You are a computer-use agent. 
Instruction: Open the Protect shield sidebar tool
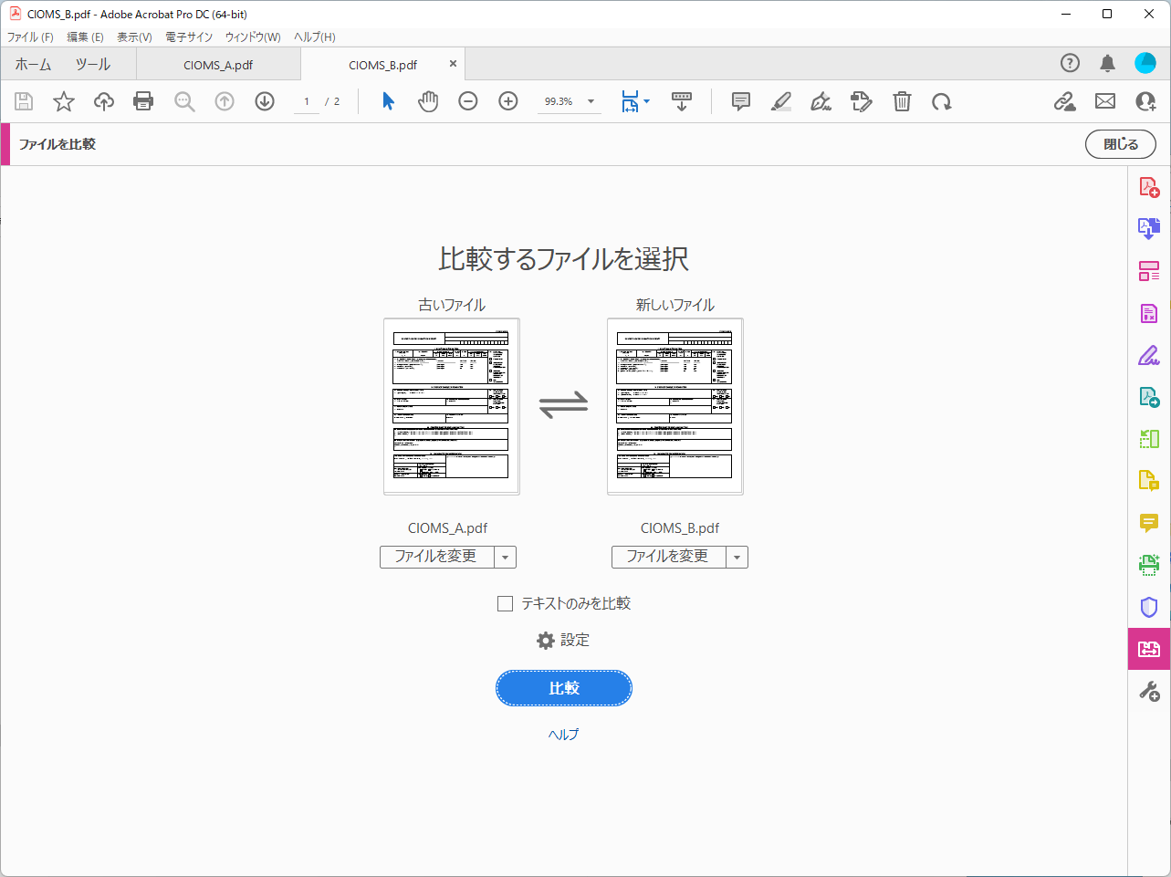click(1149, 607)
